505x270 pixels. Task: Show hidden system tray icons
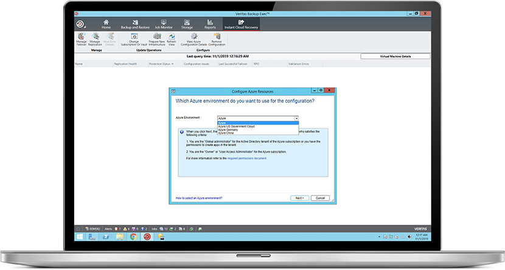(x=379, y=237)
